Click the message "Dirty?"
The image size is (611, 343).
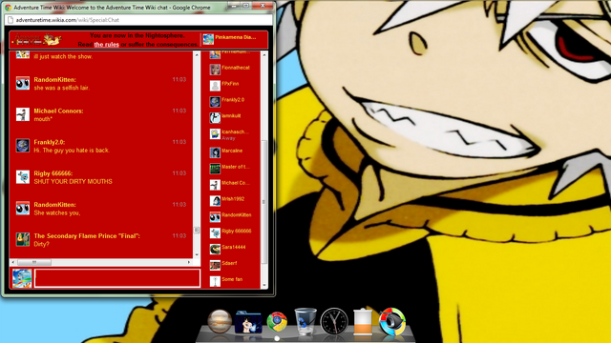click(41, 244)
